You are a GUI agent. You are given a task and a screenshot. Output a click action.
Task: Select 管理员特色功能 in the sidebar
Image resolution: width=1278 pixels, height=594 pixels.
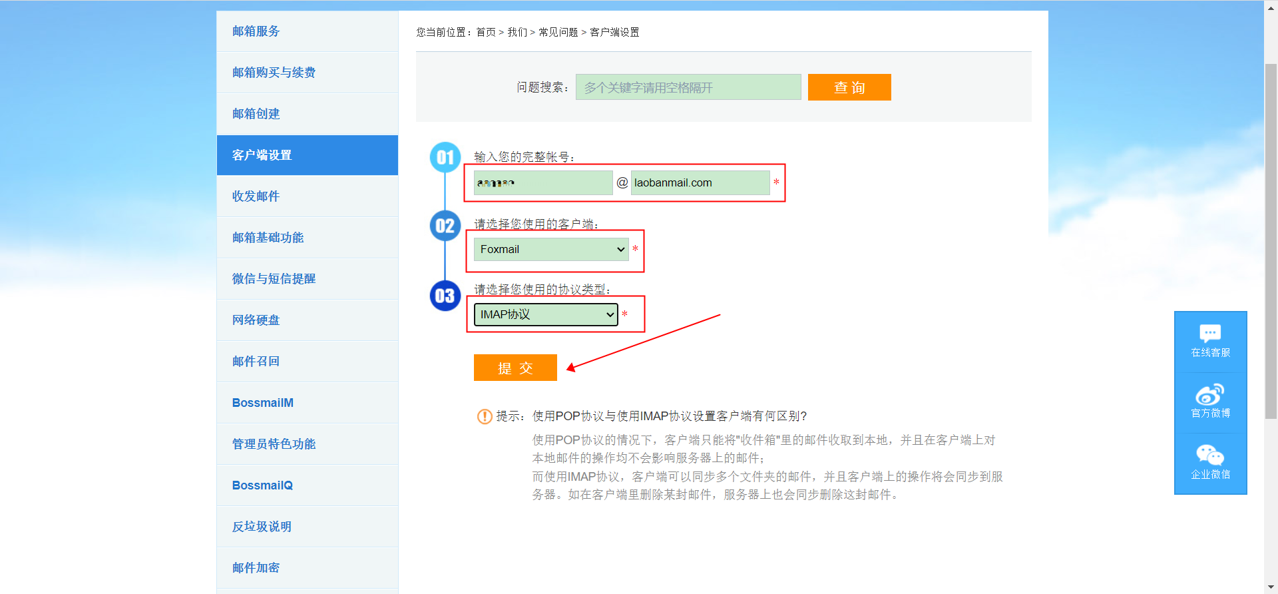click(308, 444)
